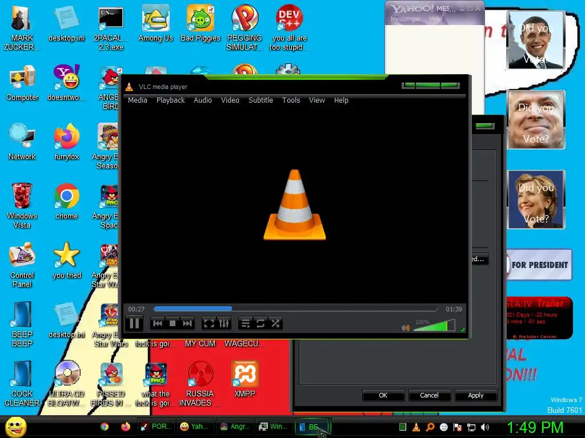Open the Help menu in VLC
585x438 pixels.
341,100
